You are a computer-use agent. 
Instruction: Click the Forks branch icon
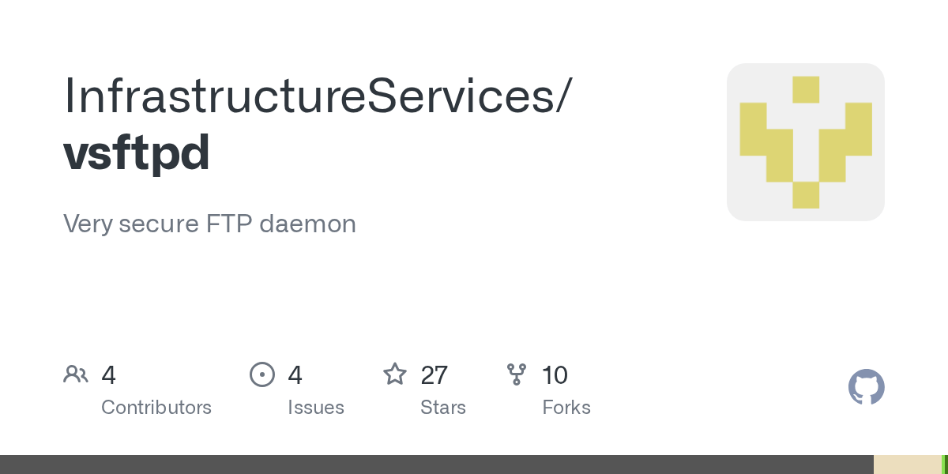click(517, 374)
